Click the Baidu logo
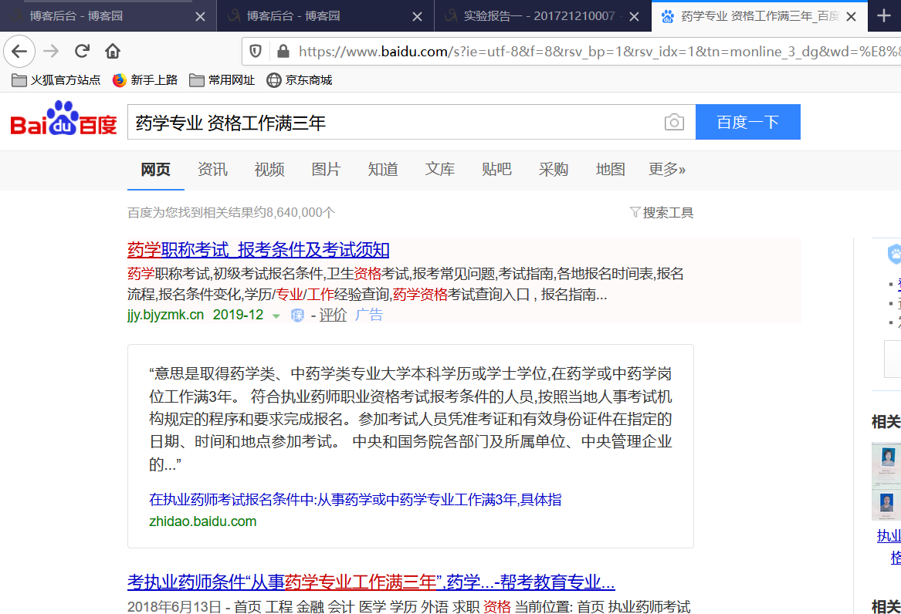This screenshot has height=614, width=901. pyautogui.click(x=63, y=119)
